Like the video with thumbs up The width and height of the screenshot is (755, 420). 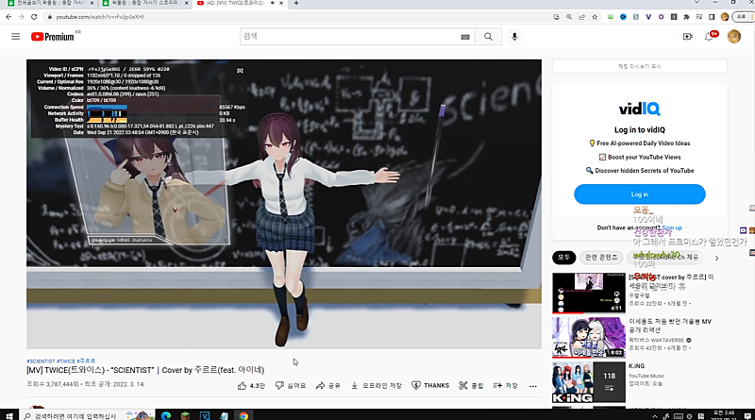pyautogui.click(x=251, y=385)
